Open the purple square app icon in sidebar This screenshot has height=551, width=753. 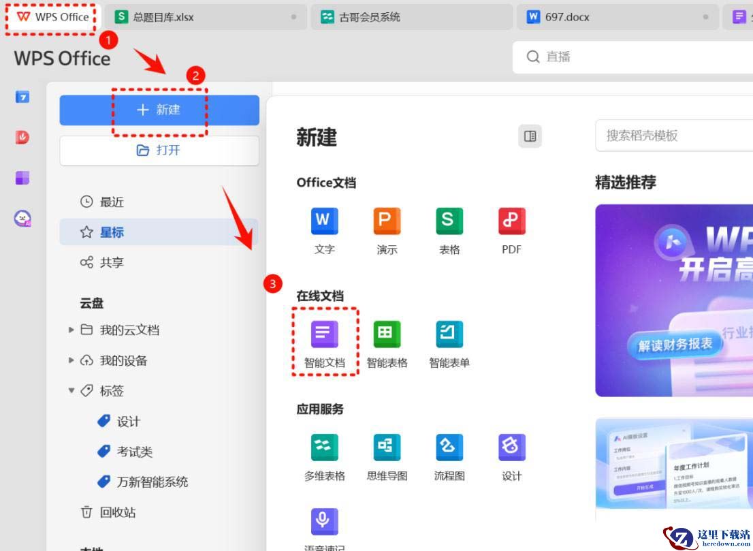pos(22,178)
